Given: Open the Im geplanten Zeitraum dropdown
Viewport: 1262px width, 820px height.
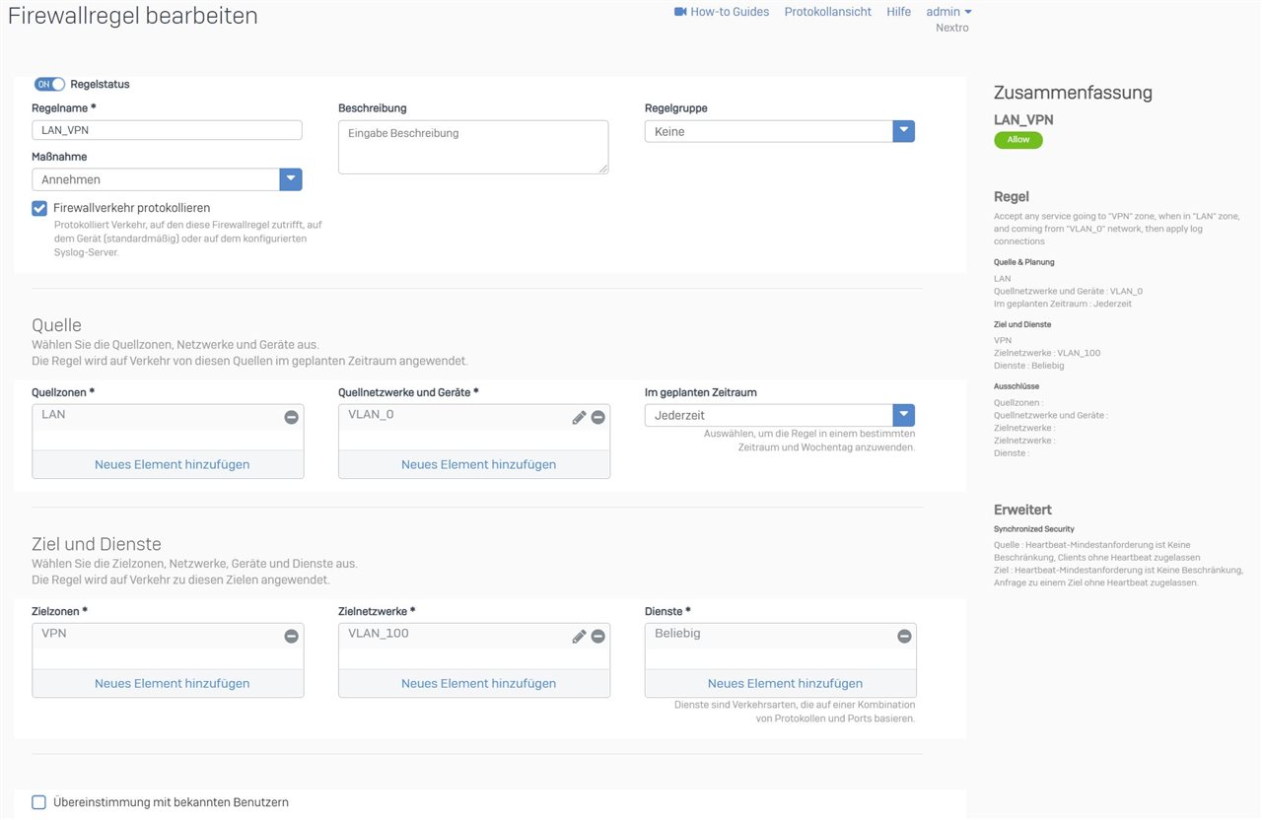Looking at the screenshot, I should pos(903,415).
